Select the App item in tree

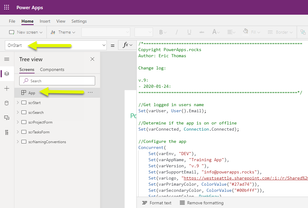tap(57, 93)
